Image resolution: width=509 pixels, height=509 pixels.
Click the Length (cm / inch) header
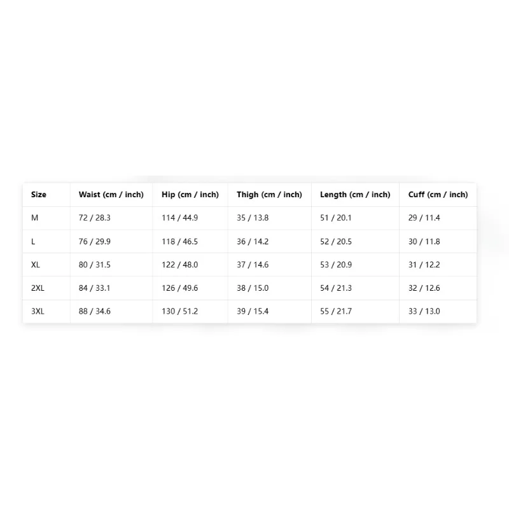click(x=355, y=195)
